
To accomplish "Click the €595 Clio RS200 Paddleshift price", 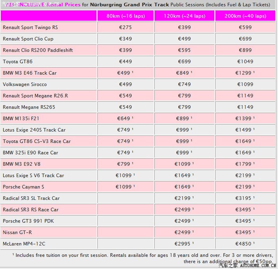I will click(184, 50).
